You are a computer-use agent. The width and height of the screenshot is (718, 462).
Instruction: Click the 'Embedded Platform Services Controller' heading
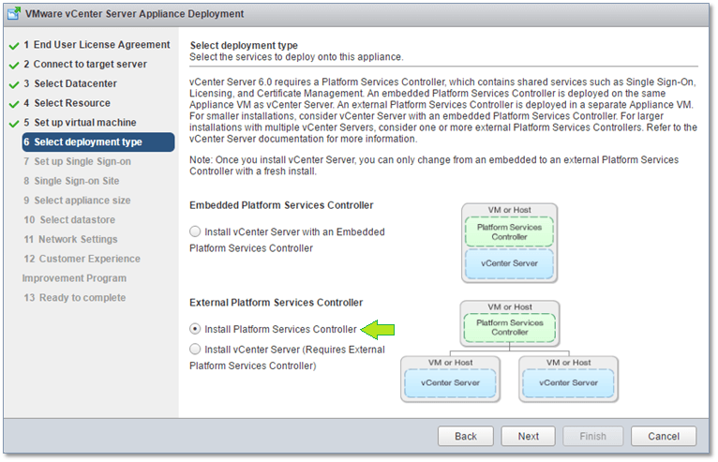[281, 205]
